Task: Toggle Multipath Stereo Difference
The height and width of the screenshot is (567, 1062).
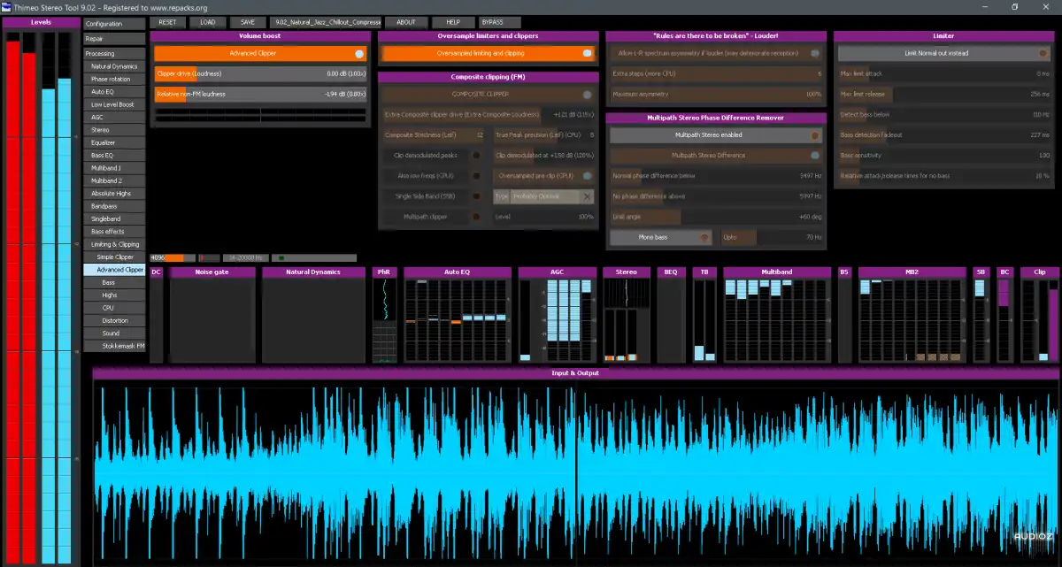Action: point(815,156)
